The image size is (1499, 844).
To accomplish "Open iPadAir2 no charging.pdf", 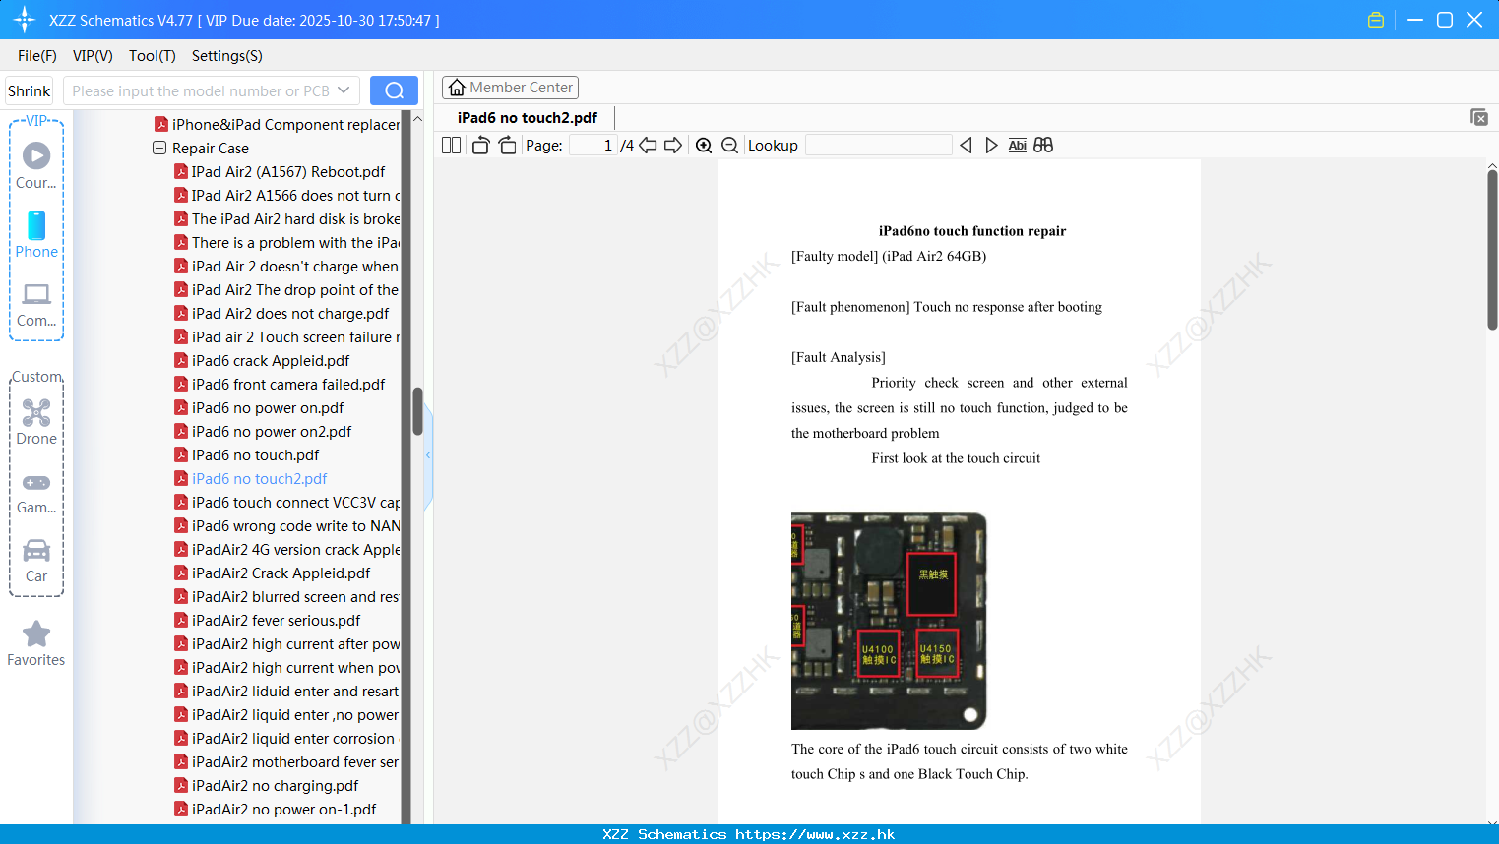I will (267, 786).
